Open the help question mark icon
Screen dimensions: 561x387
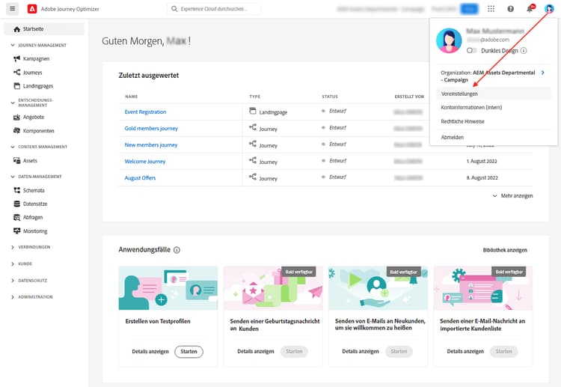[511, 9]
